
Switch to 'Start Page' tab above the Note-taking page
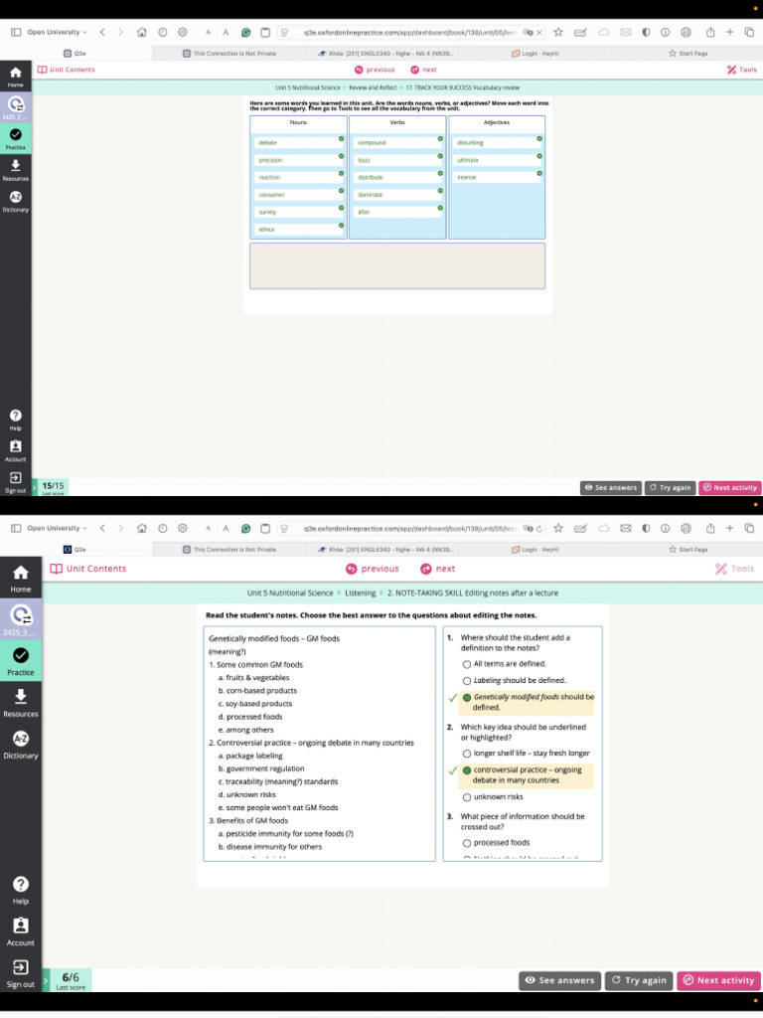tap(687, 549)
